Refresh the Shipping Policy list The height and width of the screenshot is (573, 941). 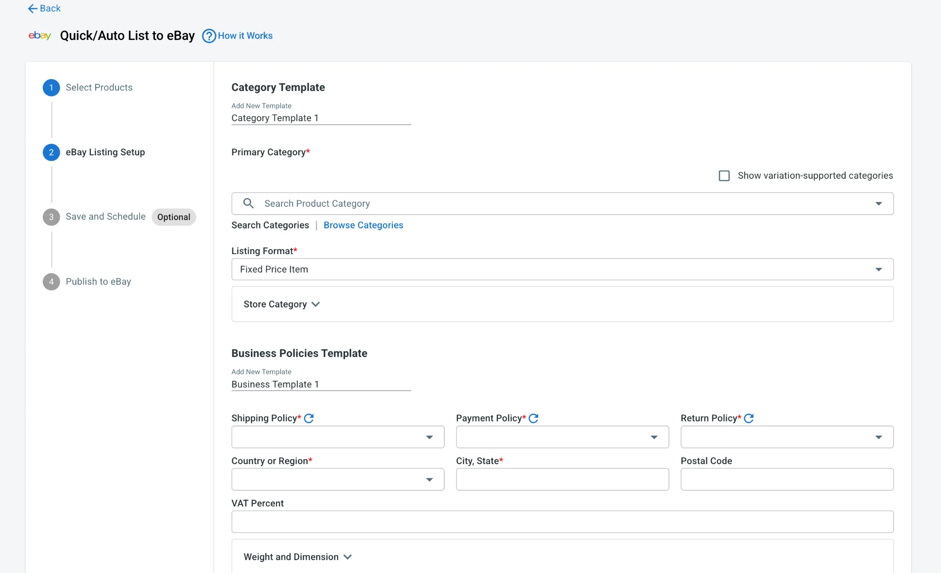tap(309, 418)
